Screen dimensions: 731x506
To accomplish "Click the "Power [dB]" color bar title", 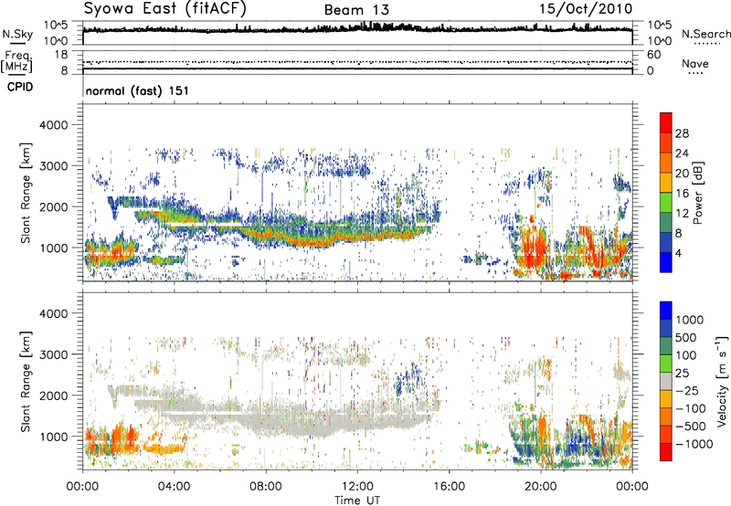I will (x=698, y=193).
